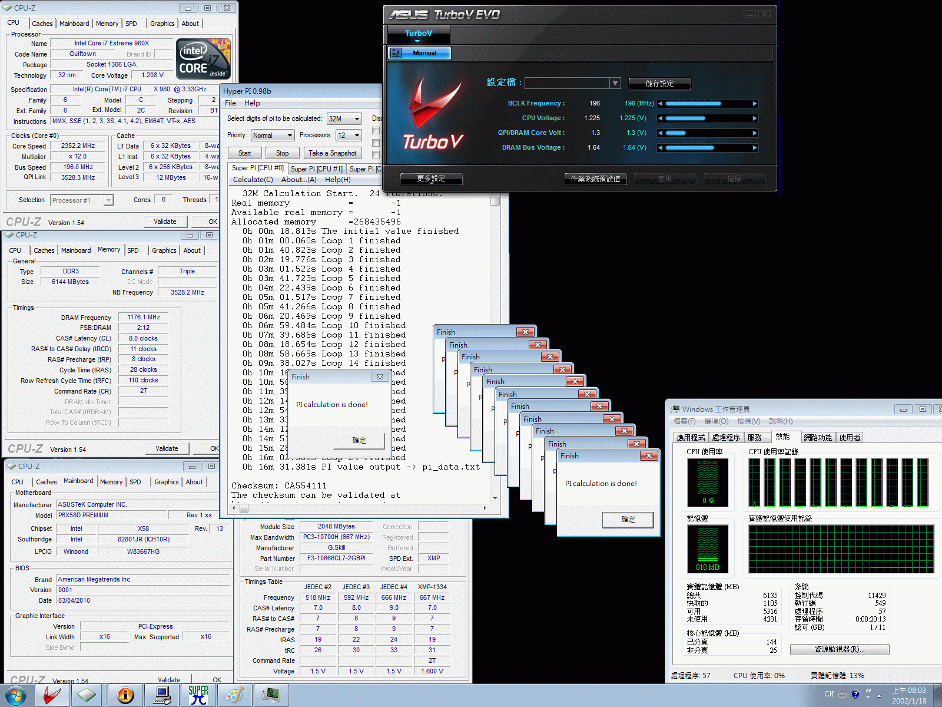Switch to Caches tab in top CPU-Z

click(x=42, y=24)
